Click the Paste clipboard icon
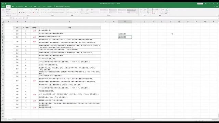The height and width of the screenshot is (123, 219). (x=3, y=10)
